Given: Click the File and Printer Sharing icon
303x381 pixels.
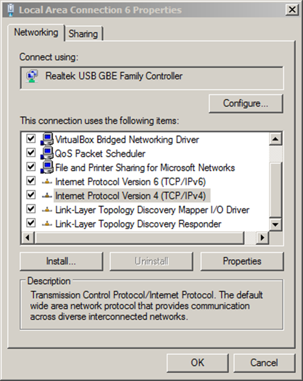Looking at the screenshot, I should point(47,167).
